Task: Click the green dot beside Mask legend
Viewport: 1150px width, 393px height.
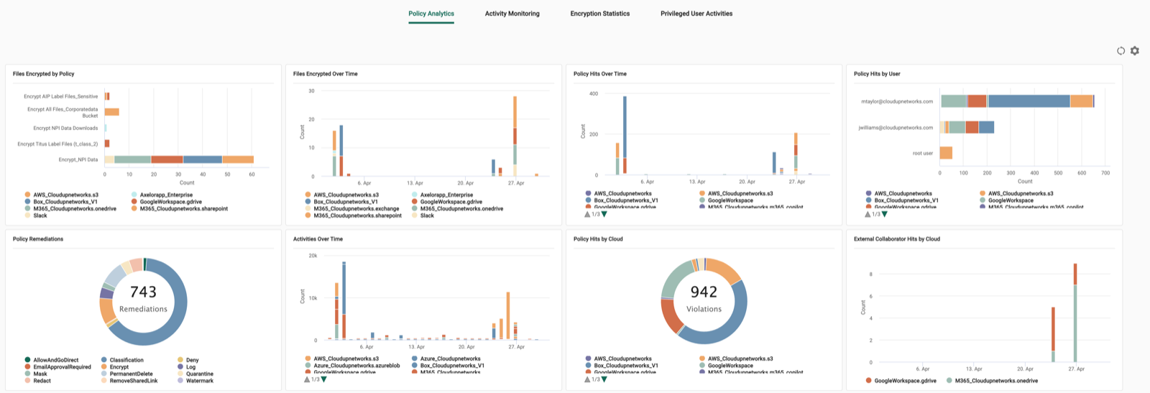Action: click(x=27, y=374)
